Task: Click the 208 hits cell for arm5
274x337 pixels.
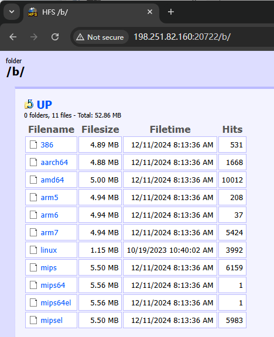Action: (x=232, y=198)
